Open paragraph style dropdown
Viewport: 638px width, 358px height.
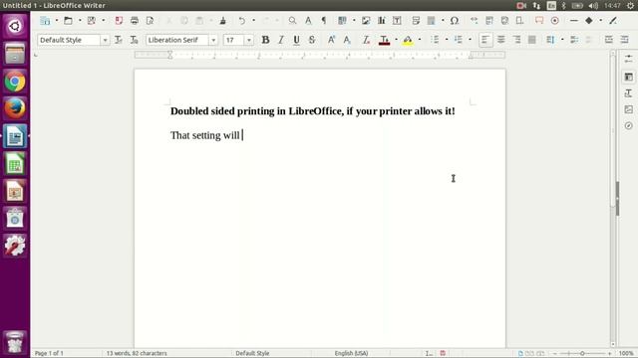point(105,40)
